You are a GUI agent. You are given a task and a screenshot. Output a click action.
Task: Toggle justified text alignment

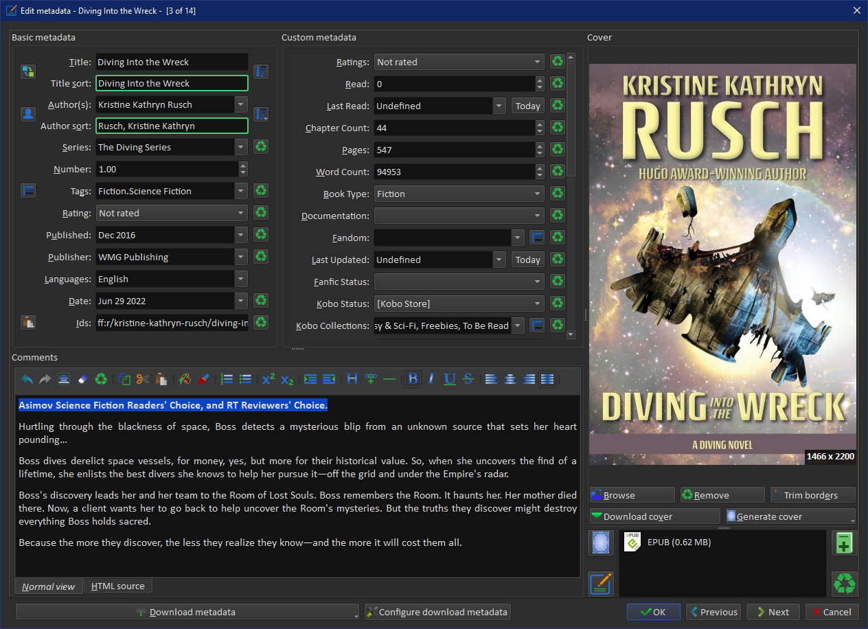[x=547, y=379]
